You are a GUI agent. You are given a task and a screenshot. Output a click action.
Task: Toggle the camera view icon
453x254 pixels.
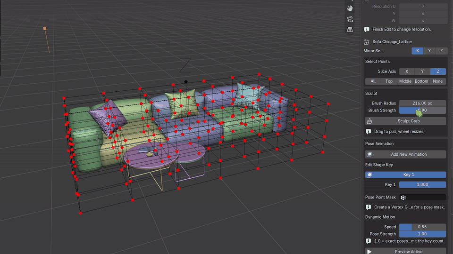(x=350, y=19)
